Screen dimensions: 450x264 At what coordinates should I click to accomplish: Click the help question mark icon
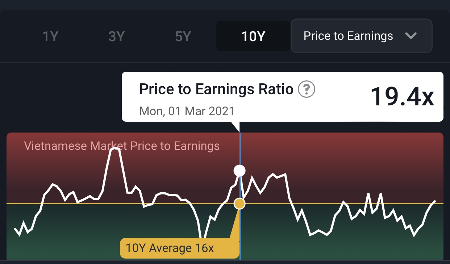click(307, 89)
